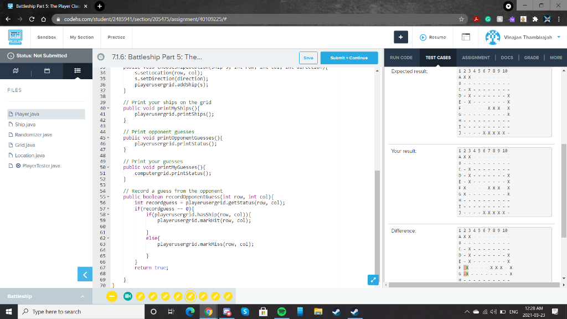The image size is (567, 319).
Task: Click the Adobe Acrobat extension icon
Action: coord(476,19)
